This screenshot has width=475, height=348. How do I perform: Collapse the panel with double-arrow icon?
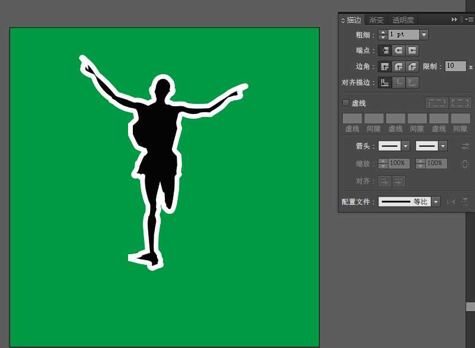pos(454,20)
